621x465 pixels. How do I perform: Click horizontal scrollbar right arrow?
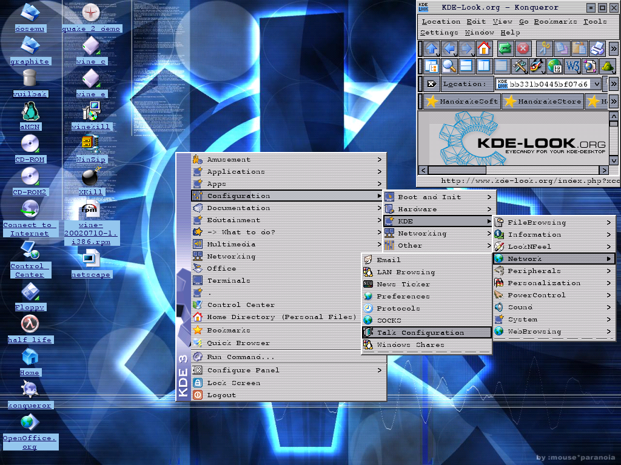click(x=604, y=170)
